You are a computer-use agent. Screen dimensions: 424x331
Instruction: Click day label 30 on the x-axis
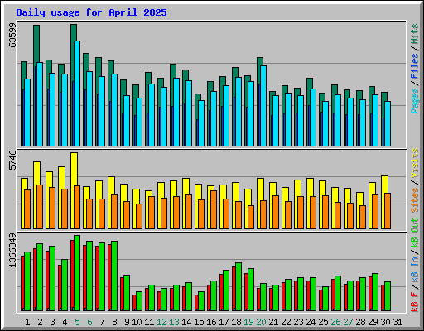click(x=385, y=322)
